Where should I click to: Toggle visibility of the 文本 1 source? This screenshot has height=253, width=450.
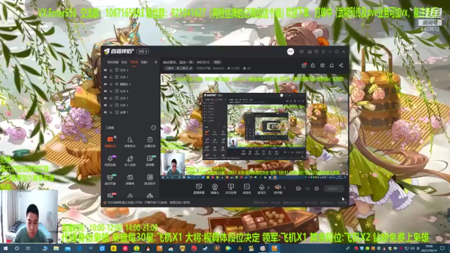pyautogui.click(x=105, y=77)
